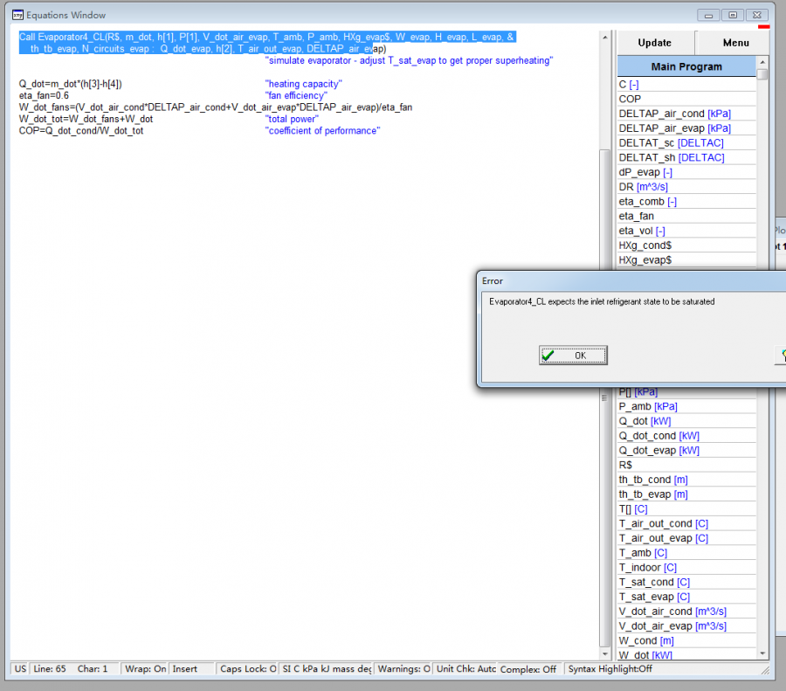The height and width of the screenshot is (691, 786).
Task: Click OK in the Error dialog
Action: tap(573, 356)
